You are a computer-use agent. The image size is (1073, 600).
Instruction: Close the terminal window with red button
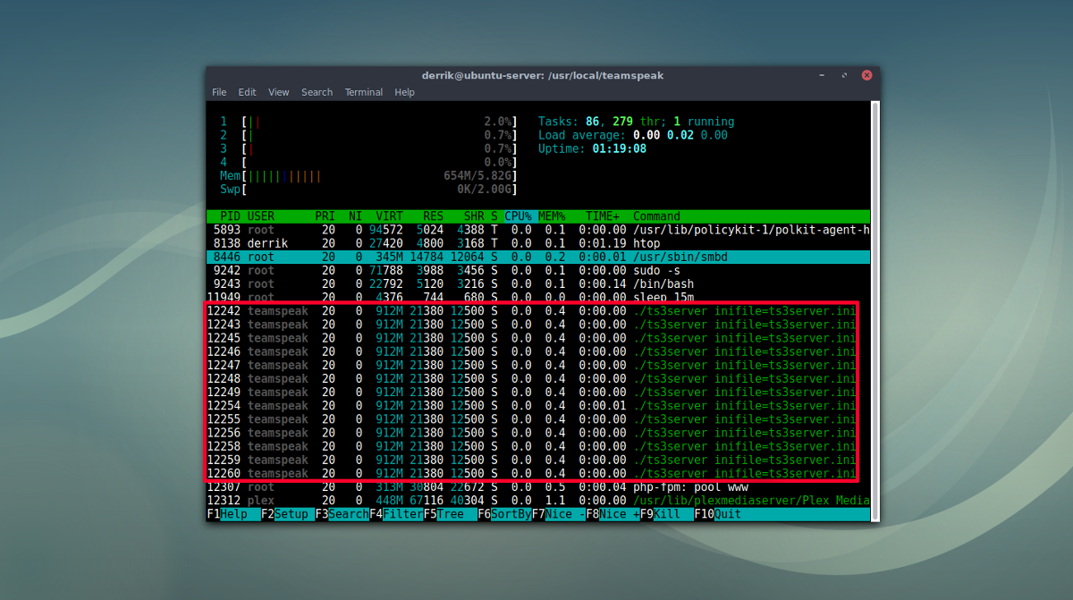click(x=866, y=76)
